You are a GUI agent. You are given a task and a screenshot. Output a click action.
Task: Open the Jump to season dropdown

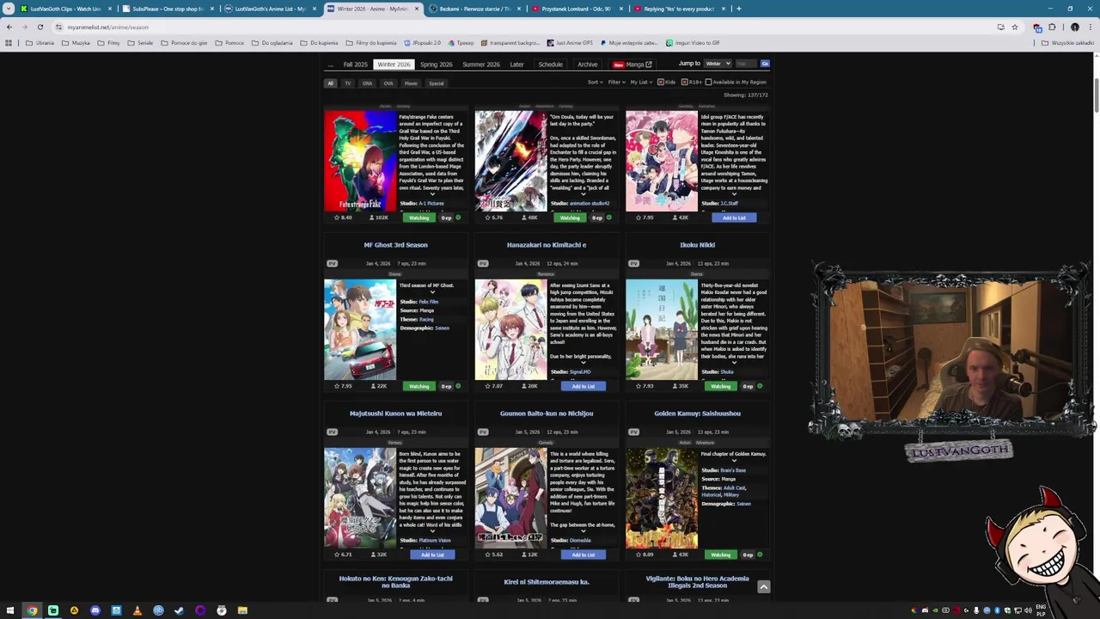(718, 64)
